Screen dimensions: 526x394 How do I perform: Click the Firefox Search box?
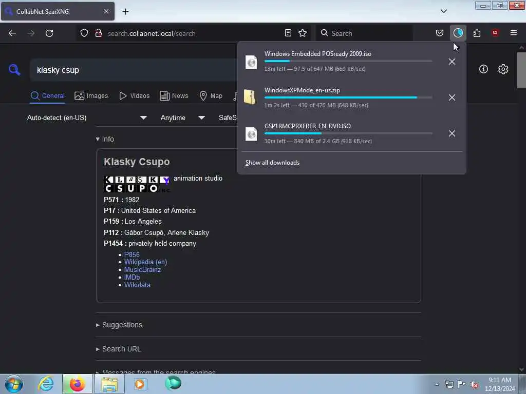[x=365, y=33]
